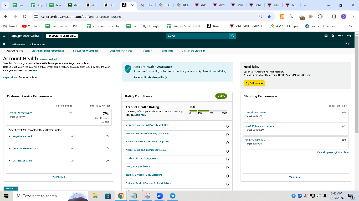Click the Account Health Rating progress bar
359x201 pixels.
click(208, 111)
